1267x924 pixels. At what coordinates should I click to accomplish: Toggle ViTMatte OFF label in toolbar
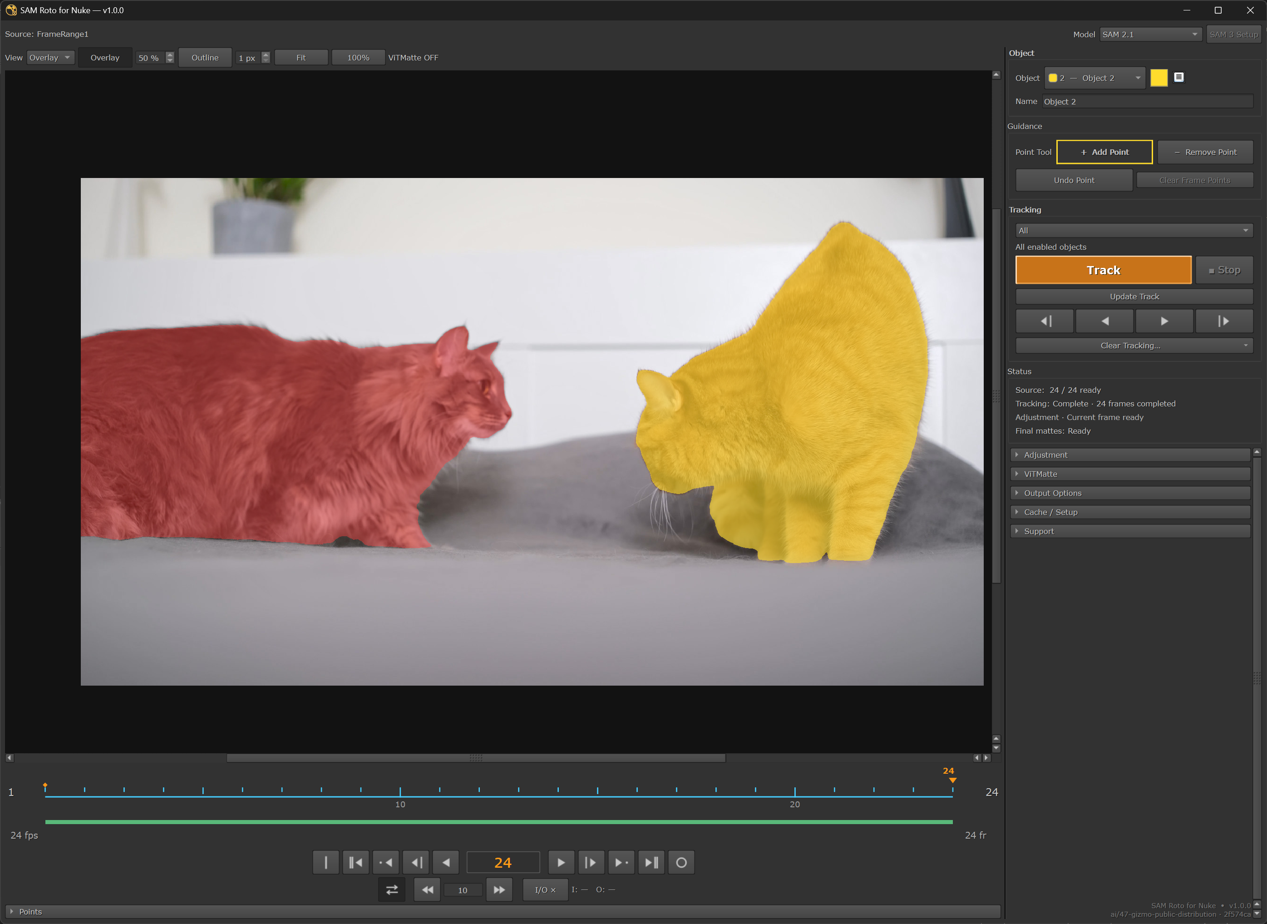[413, 58]
